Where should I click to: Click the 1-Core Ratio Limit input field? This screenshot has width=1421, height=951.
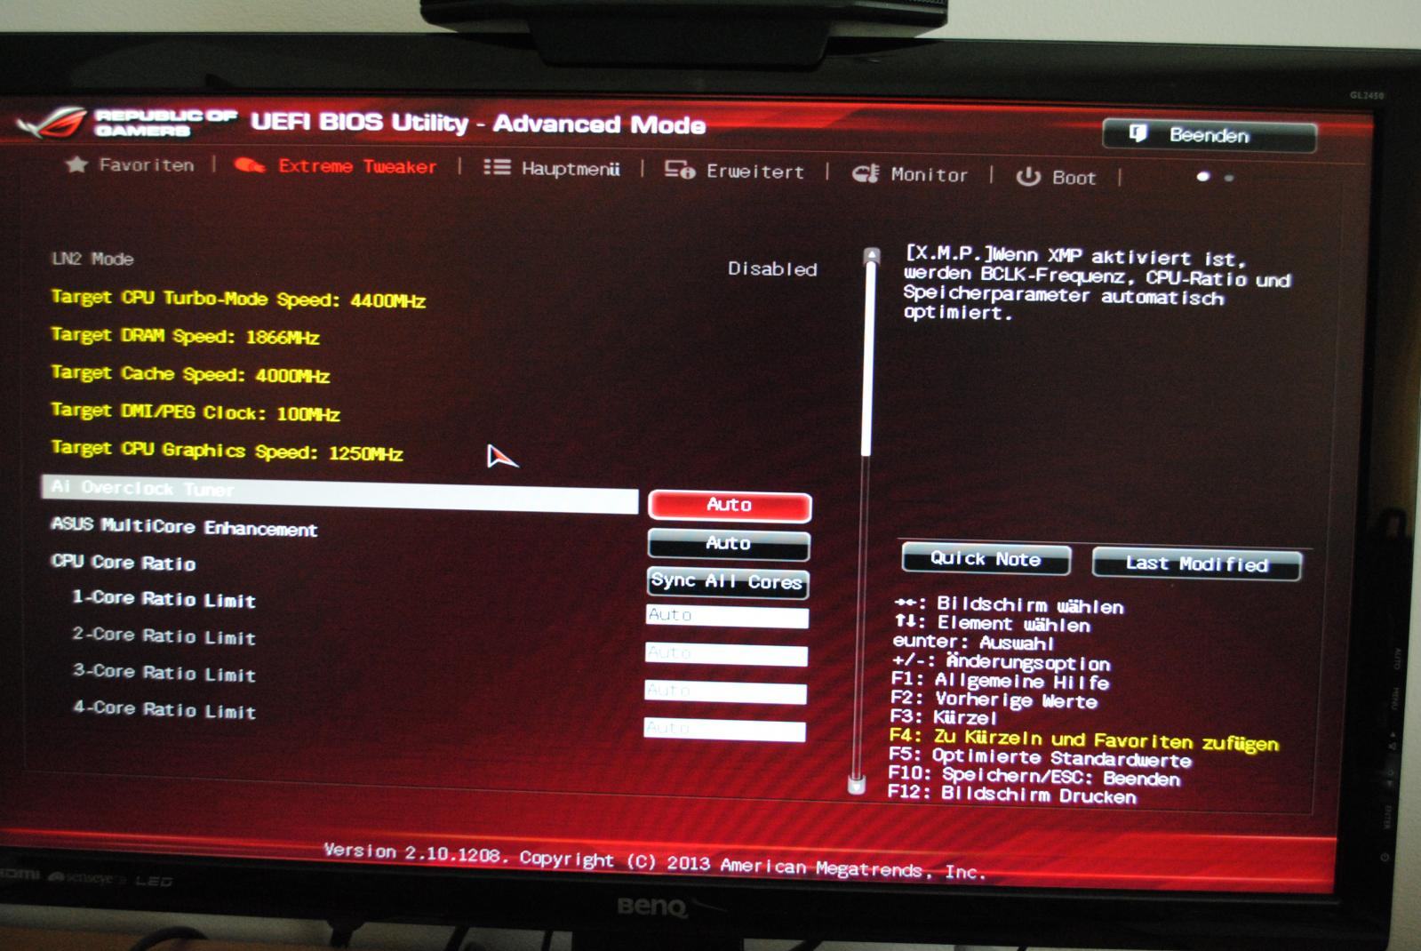tap(727, 616)
